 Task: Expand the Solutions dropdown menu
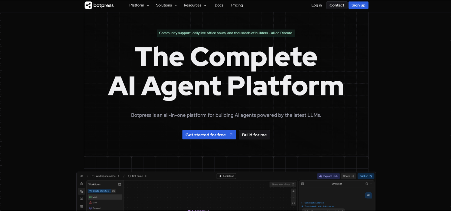166,5
